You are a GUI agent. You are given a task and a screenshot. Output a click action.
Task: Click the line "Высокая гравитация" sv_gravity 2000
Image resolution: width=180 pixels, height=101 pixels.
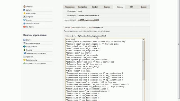coord(95,87)
